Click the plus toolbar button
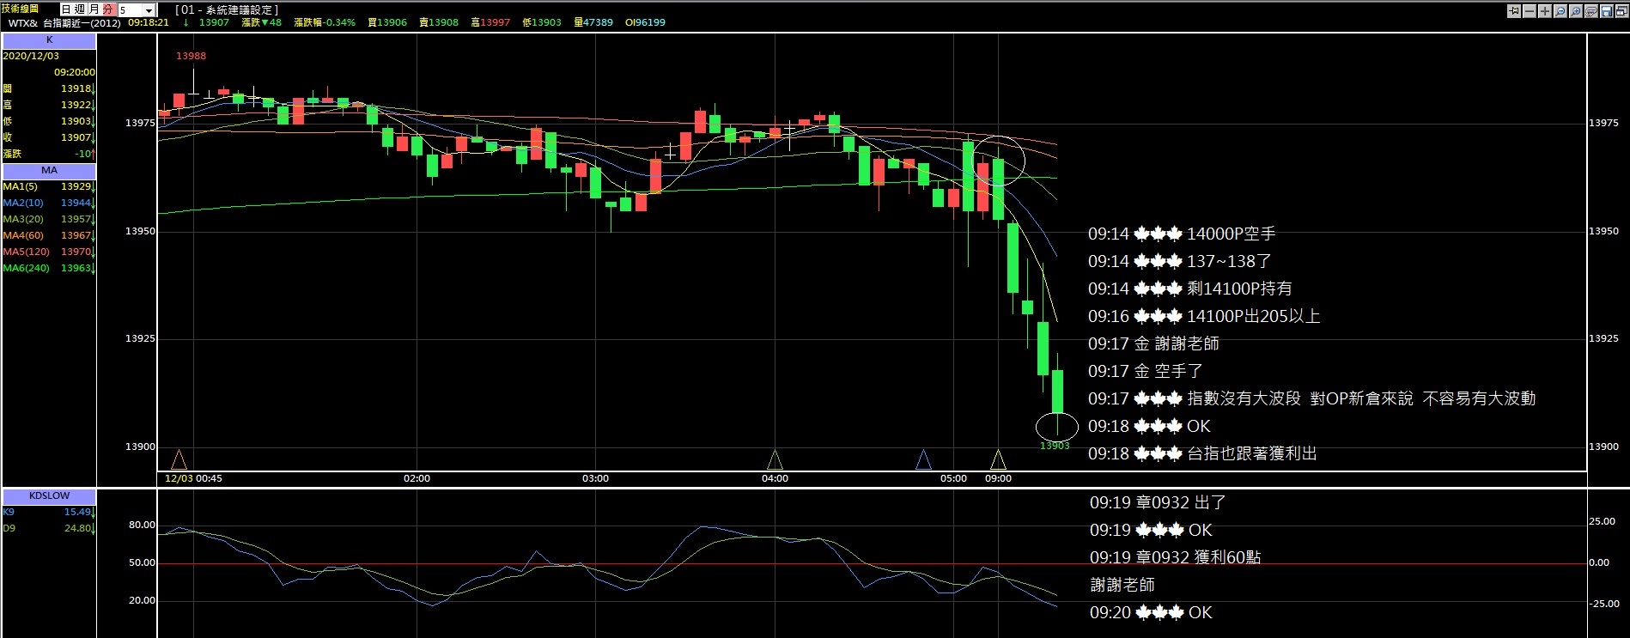Viewport: 1630px width, 638px height. [1545, 11]
